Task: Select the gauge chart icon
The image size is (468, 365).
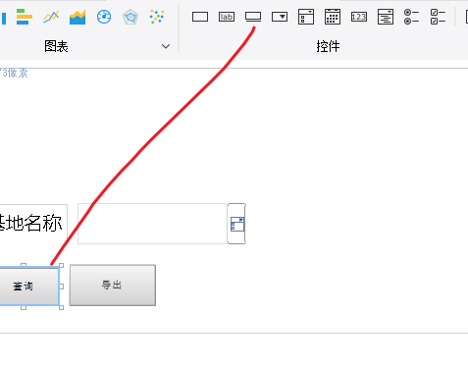Action: (104, 17)
